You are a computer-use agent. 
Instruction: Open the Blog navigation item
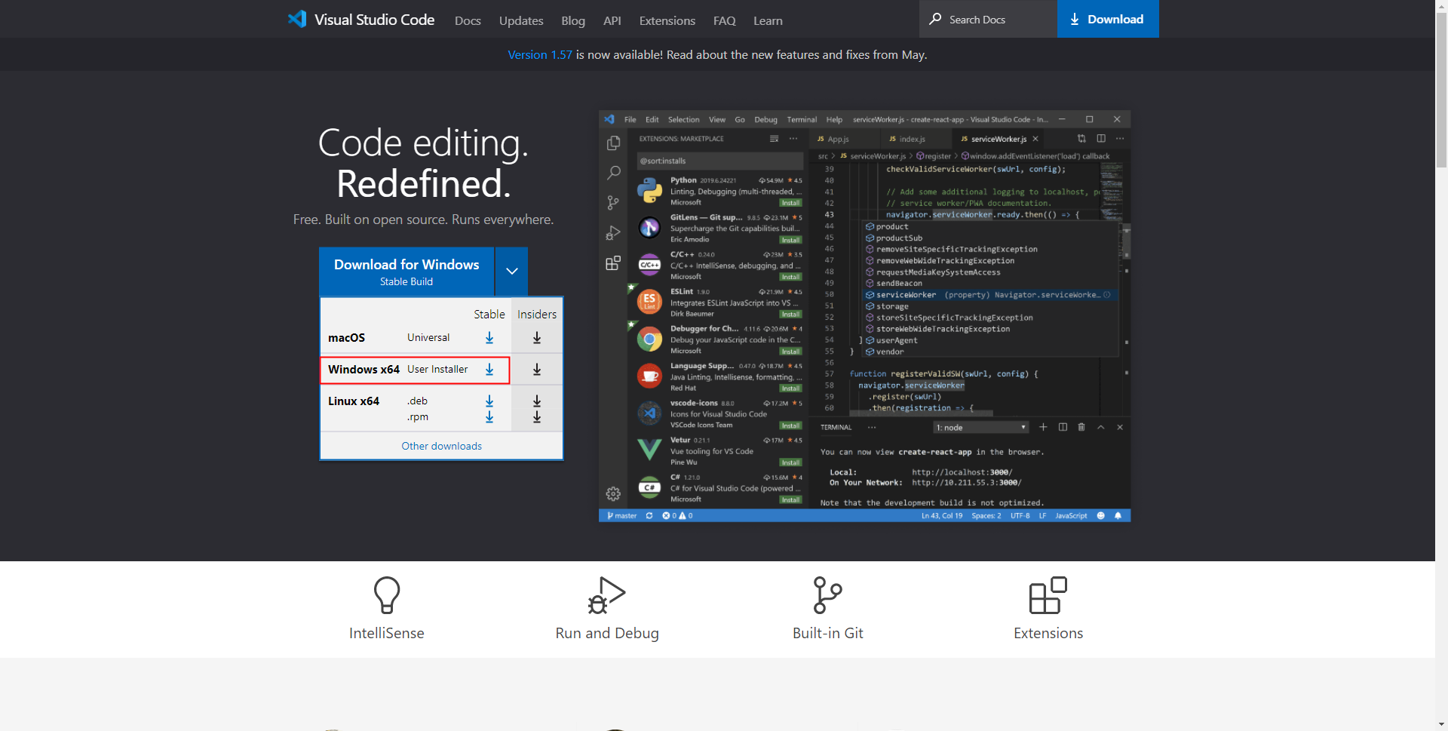pos(573,21)
